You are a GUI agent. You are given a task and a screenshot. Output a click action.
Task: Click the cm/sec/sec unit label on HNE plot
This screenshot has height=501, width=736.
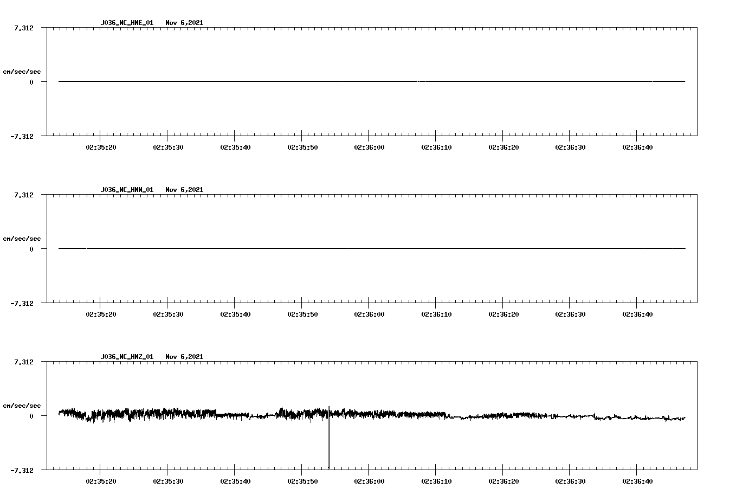pyautogui.click(x=22, y=72)
